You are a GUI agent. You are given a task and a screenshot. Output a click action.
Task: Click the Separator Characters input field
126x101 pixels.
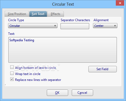coord(75,26)
